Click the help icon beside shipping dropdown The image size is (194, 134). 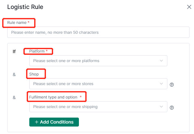pyautogui.click(x=172, y=107)
